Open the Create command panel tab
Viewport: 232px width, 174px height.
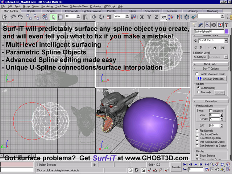(x=194, y=25)
